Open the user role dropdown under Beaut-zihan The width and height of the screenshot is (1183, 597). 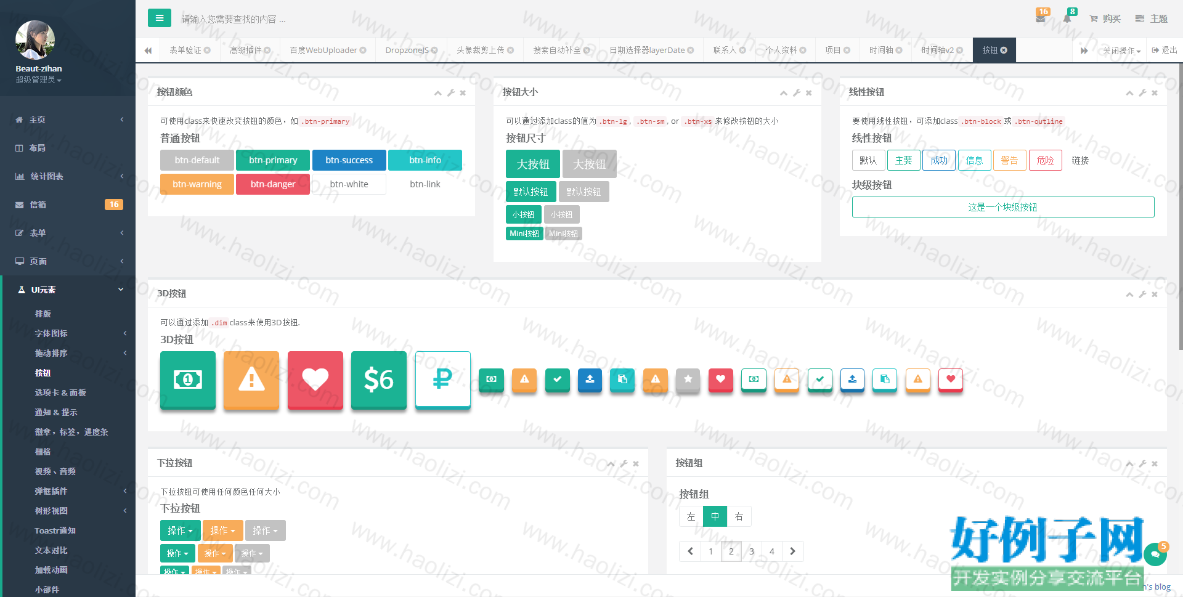pyautogui.click(x=38, y=80)
